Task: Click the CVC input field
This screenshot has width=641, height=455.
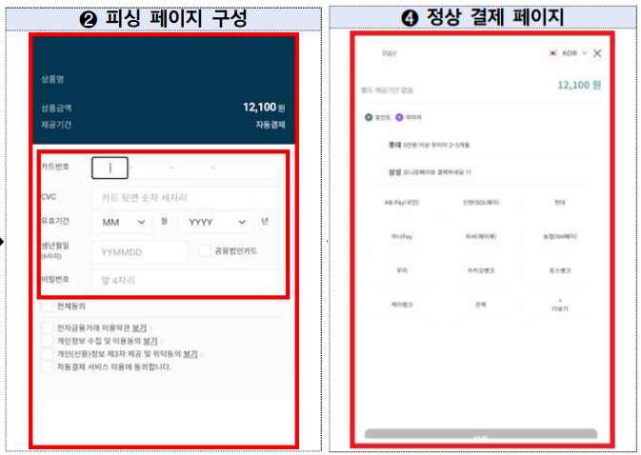Action: pos(187,198)
